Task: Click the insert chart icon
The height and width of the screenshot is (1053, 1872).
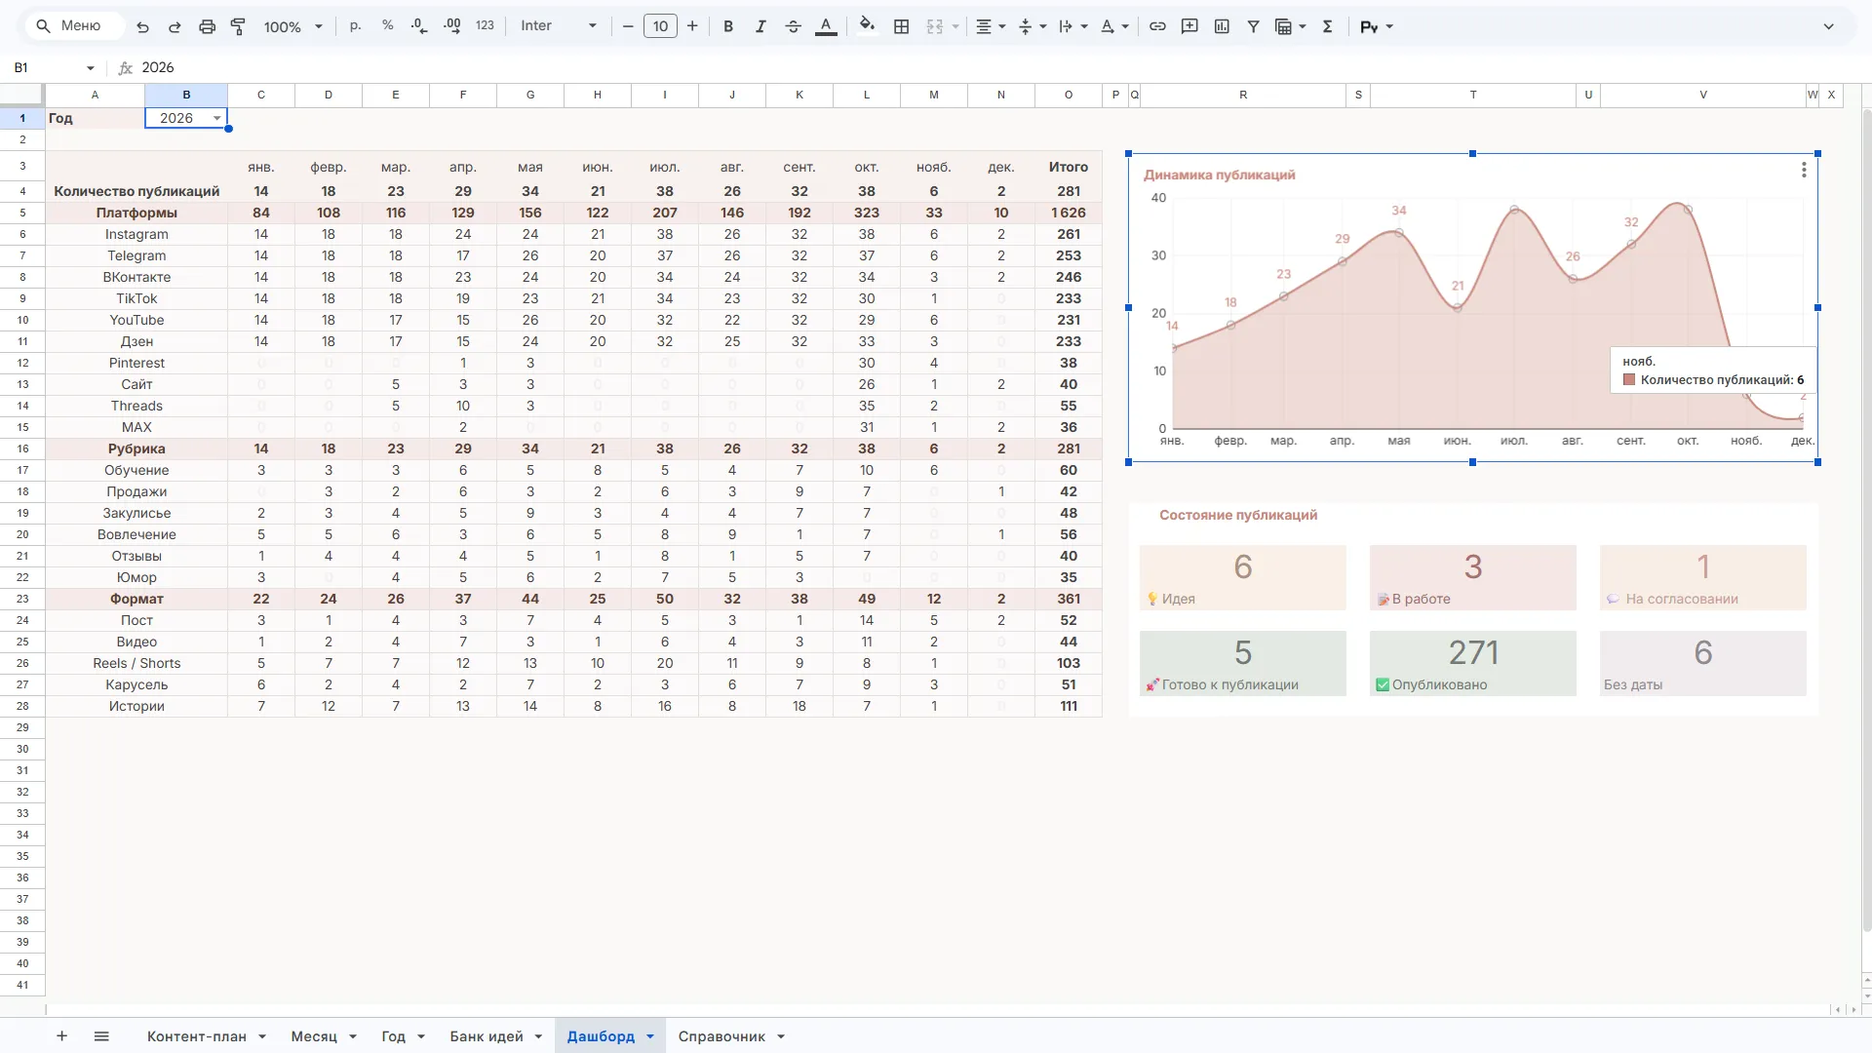Action: [x=1222, y=26]
